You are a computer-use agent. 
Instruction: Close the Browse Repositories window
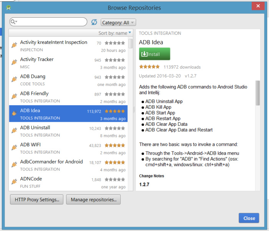click(258, 6)
